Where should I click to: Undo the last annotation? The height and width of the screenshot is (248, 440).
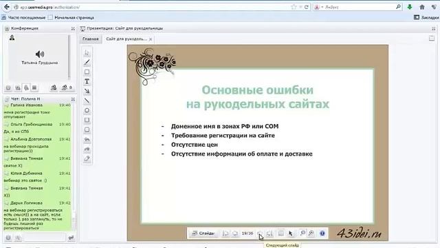[87, 139]
